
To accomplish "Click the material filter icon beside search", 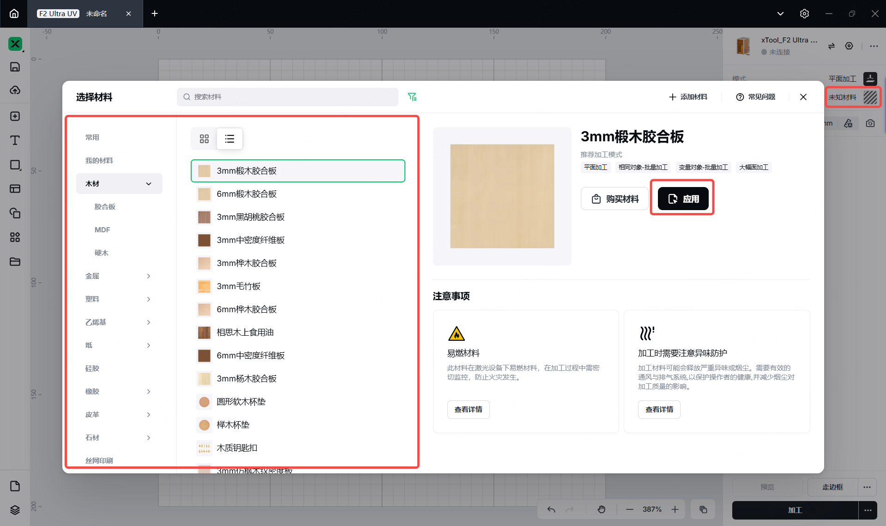I will coord(412,97).
